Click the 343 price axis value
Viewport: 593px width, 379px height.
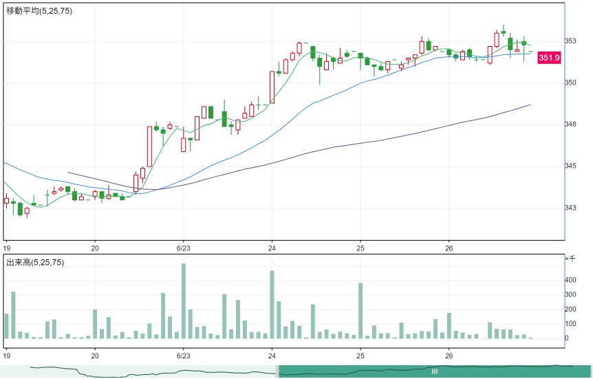[570, 207]
